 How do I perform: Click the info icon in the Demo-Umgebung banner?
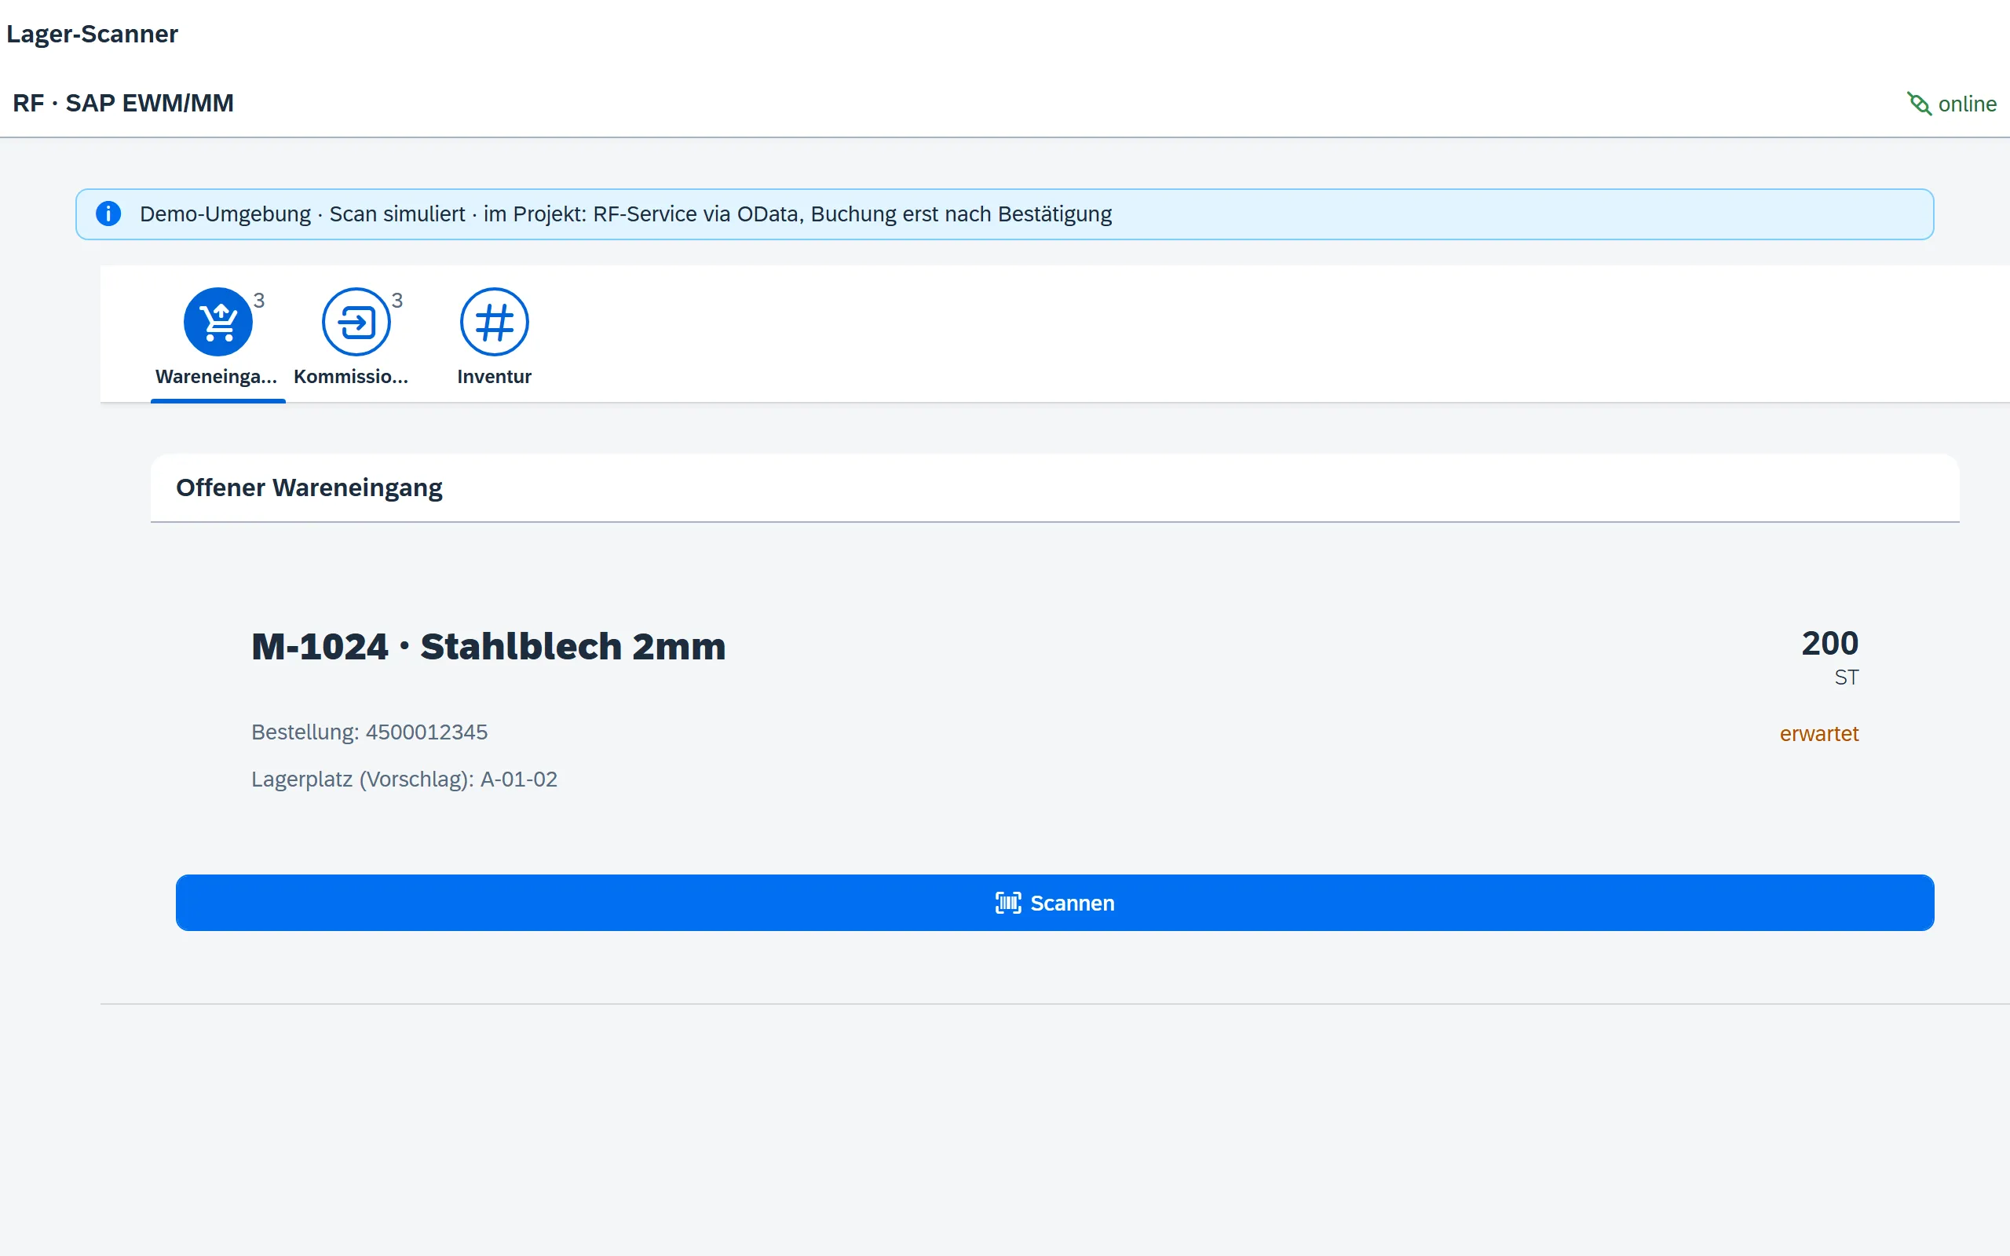coord(108,214)
